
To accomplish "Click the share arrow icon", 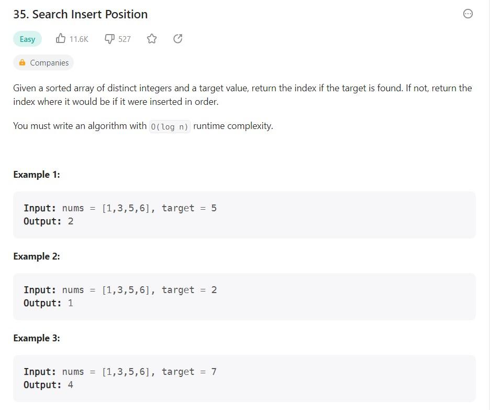I will (x=178, y=38).
